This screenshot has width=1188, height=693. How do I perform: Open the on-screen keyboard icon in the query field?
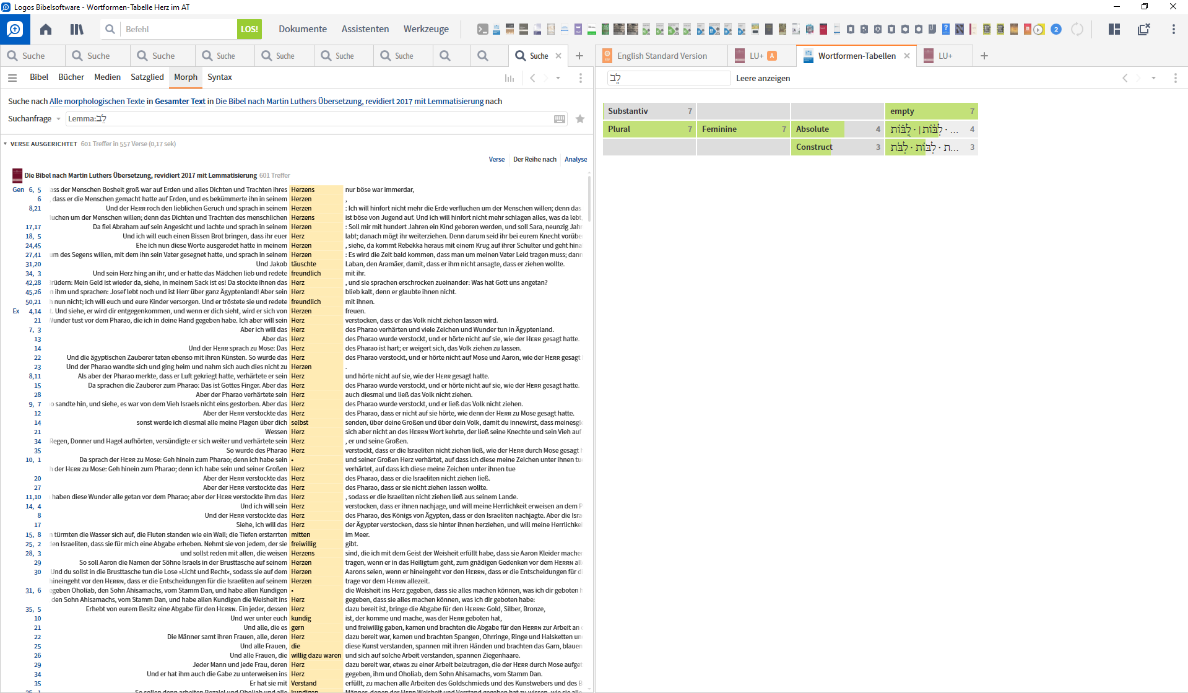(x=560, y=119)
